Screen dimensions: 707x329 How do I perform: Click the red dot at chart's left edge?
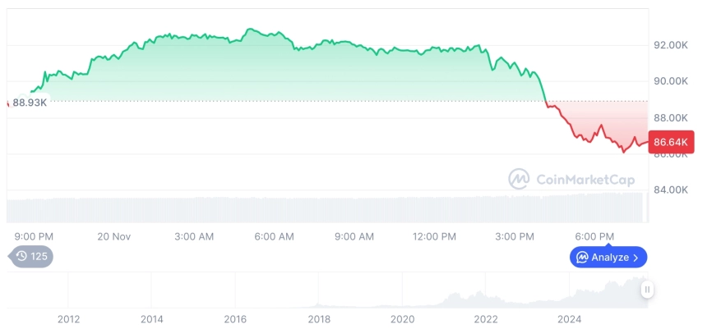point(7,103)
